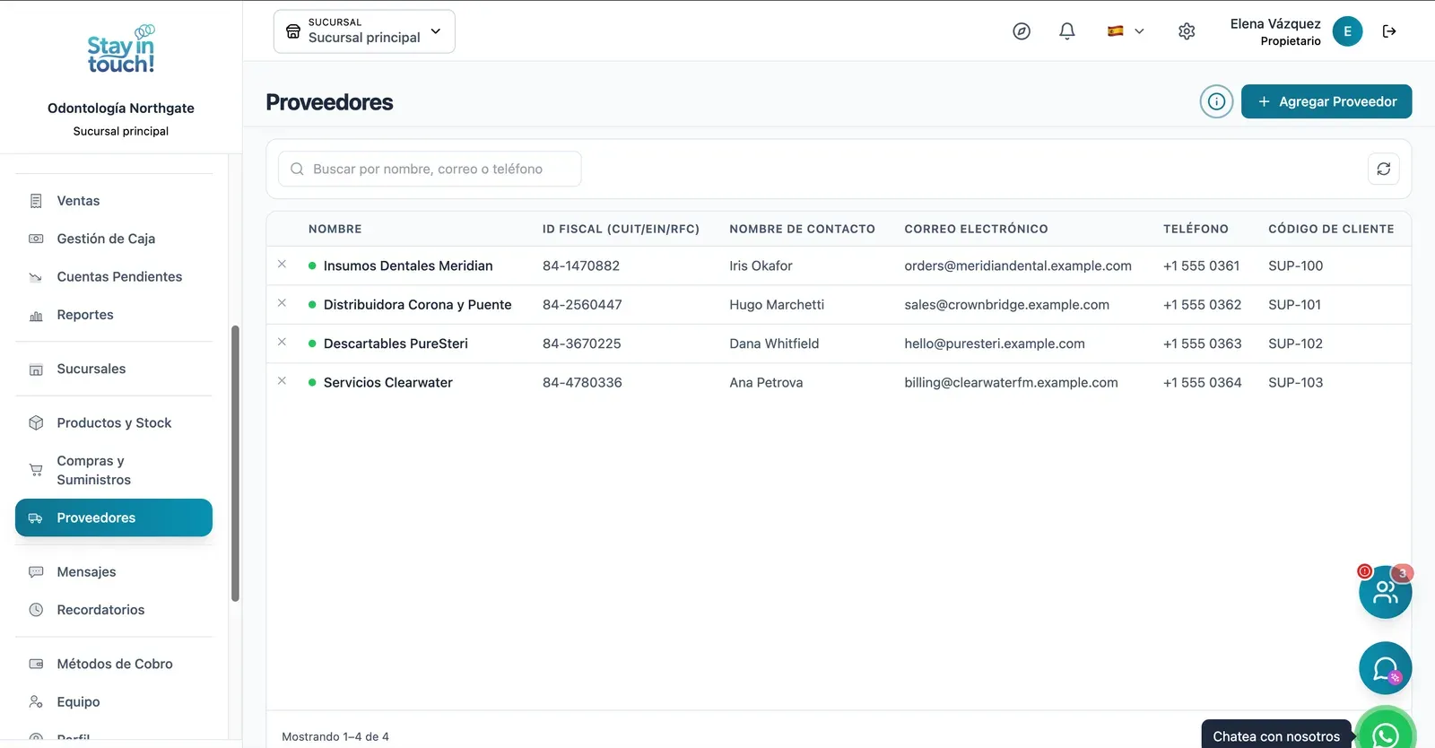This screenshot has height=748, width=1435.
Task: Open the language flag dropdown
Action: (x=1126, y=31)
